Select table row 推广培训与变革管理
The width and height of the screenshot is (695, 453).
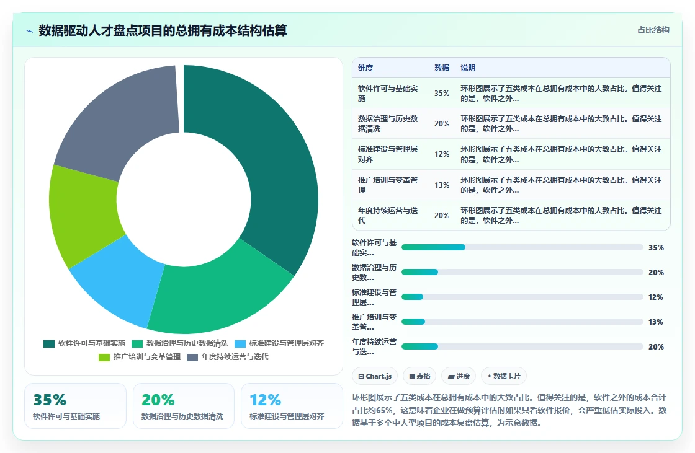click(x=511, y=185)
